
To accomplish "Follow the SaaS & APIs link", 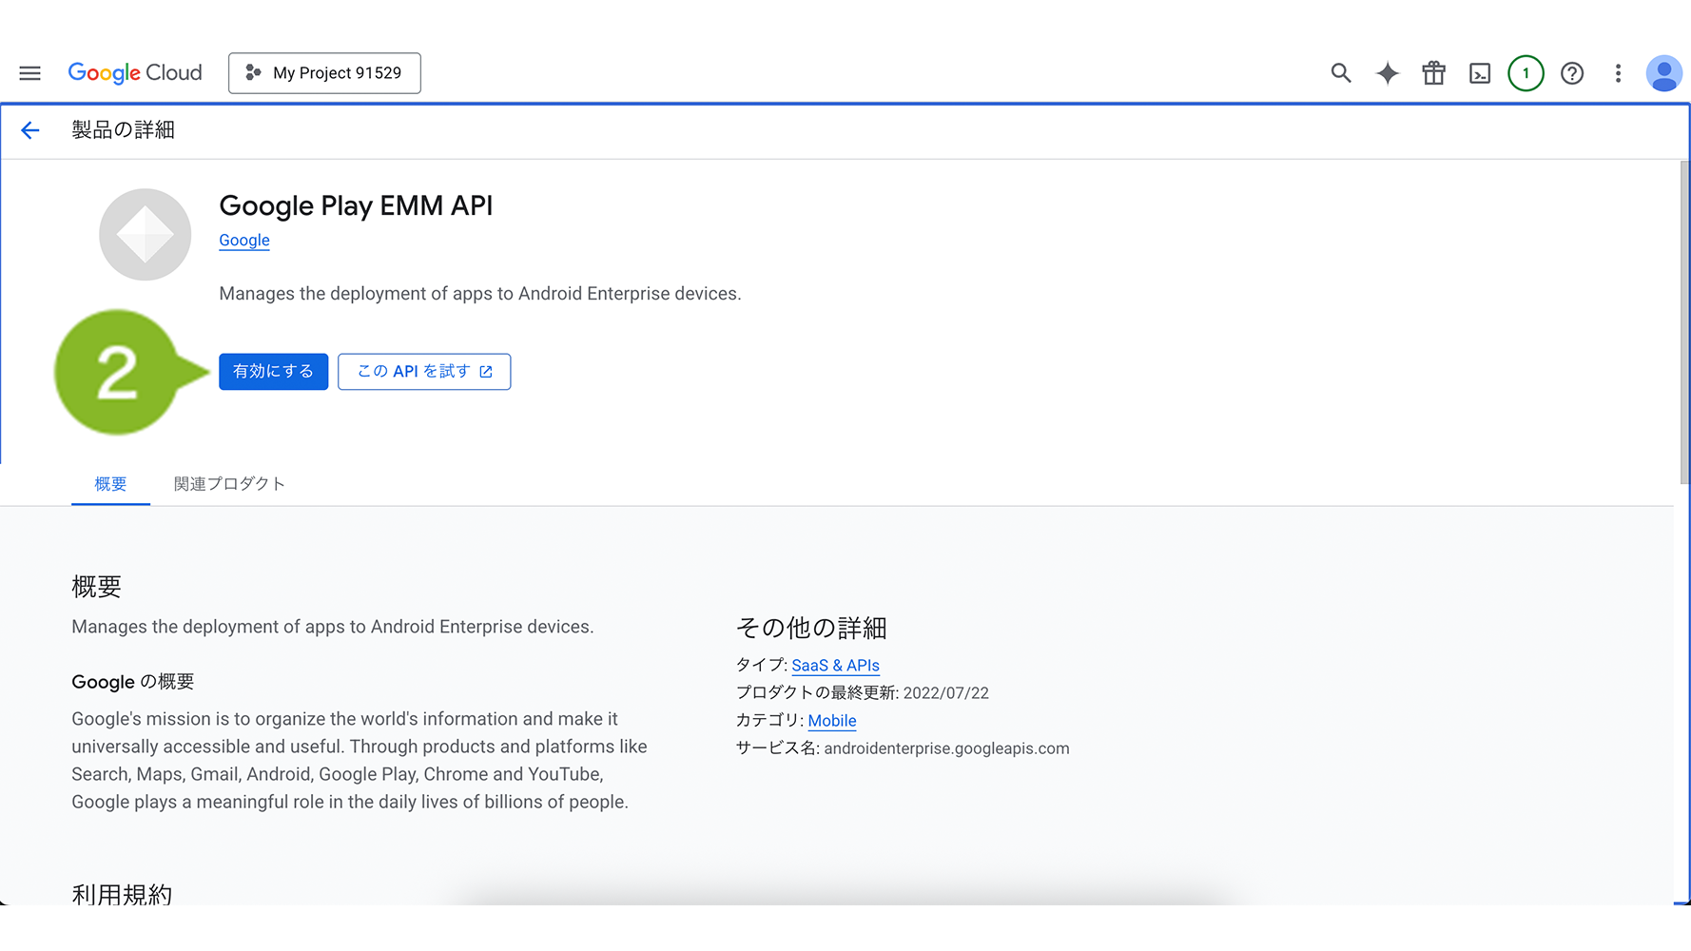I will [x=835, y=666].
